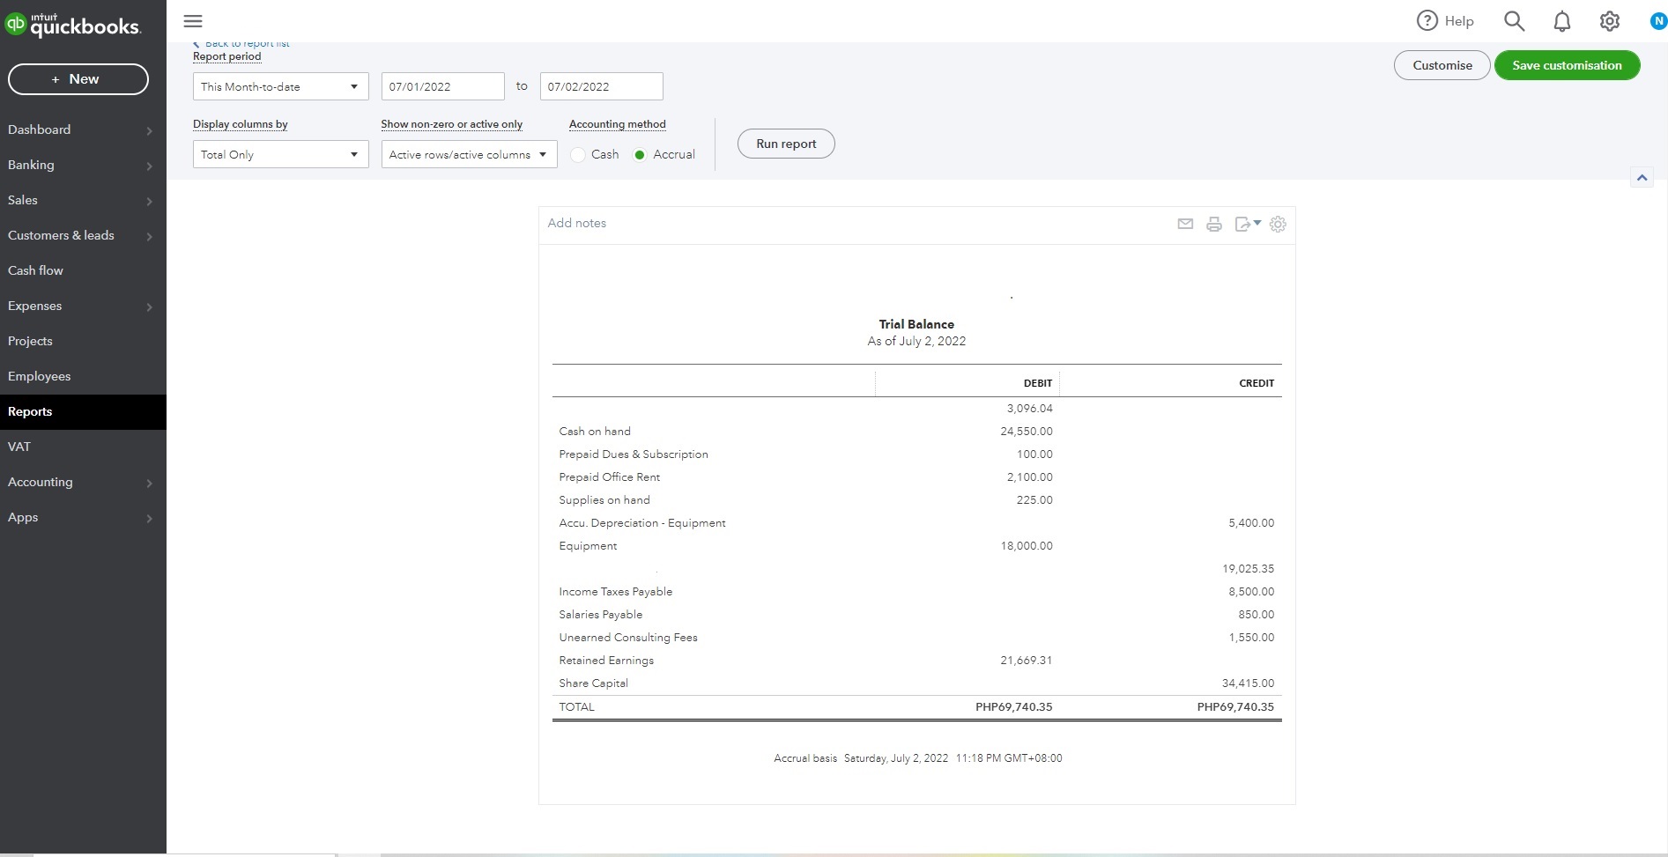Open the This Month-to-date period dropdown
1668x857 pixels.
pyautogui.click(x=280, y=86)
